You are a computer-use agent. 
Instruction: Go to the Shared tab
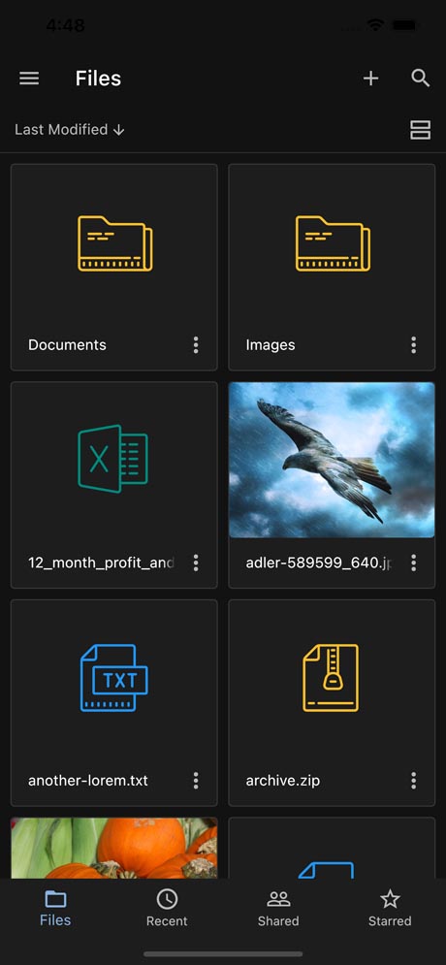pyautogui.click(x=278, y=909)
